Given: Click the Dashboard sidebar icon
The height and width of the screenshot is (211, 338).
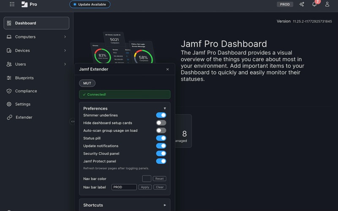Looking at the screenshot, I should point(9,23).
